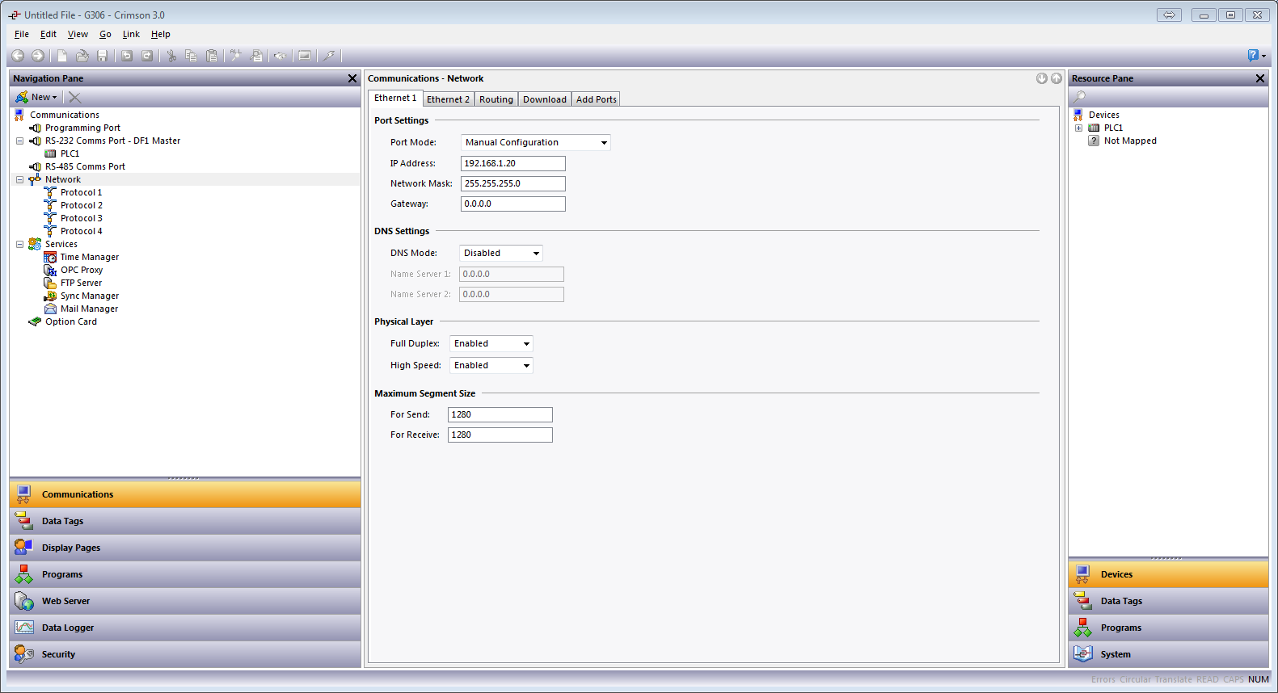Screen dimensions: 1278x693
Task: Open the Programs section in Navigation Pane
Action: coord(185,574)
